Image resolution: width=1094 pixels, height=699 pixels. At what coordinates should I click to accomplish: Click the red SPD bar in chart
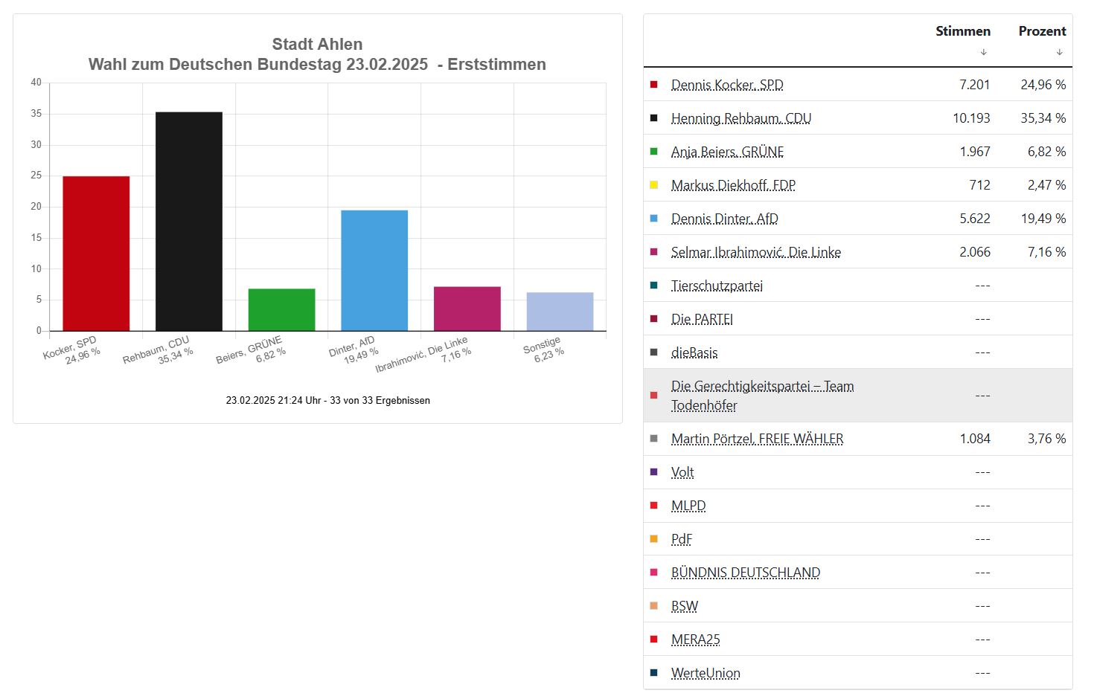(96, 254)
